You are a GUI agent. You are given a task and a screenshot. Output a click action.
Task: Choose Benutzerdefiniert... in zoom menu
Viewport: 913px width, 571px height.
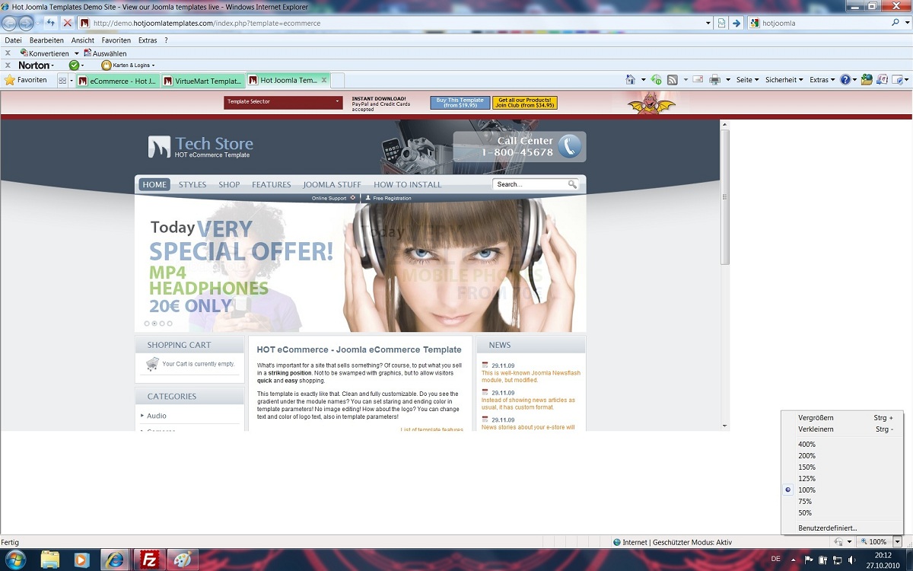click(x=828, y=528)
